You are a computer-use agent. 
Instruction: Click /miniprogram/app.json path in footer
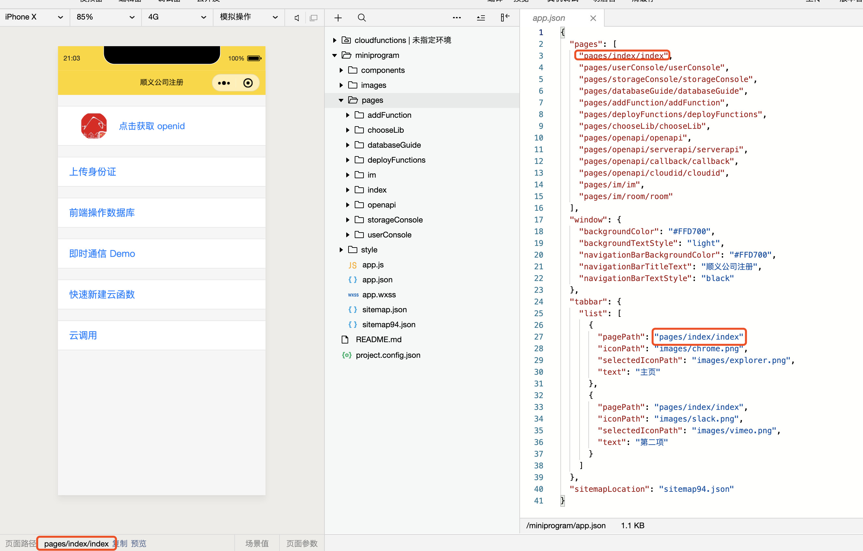pyautogui.click(x=566, y=526)
